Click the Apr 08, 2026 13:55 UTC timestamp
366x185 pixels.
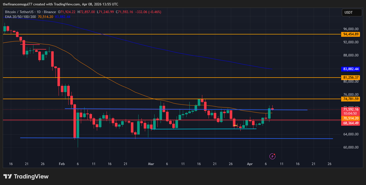pos(100,4)
